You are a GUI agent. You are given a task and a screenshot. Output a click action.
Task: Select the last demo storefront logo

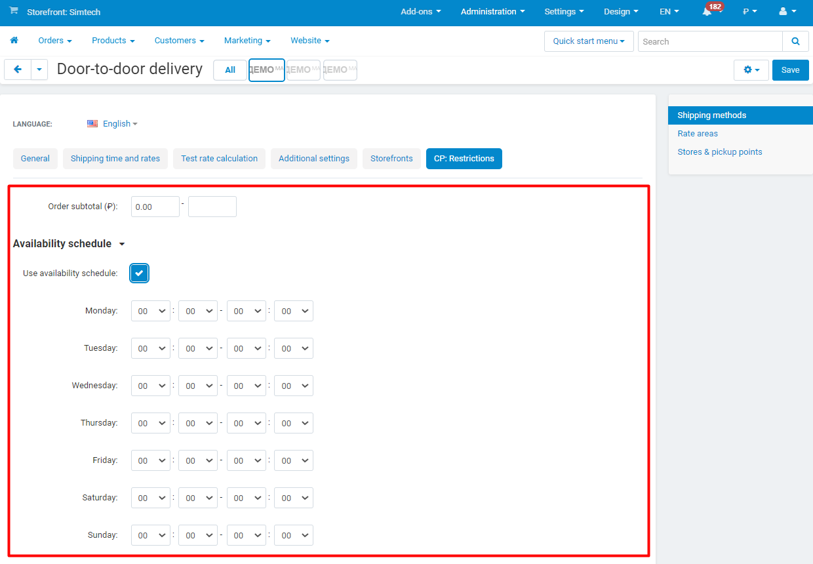(x=340, y=70)
